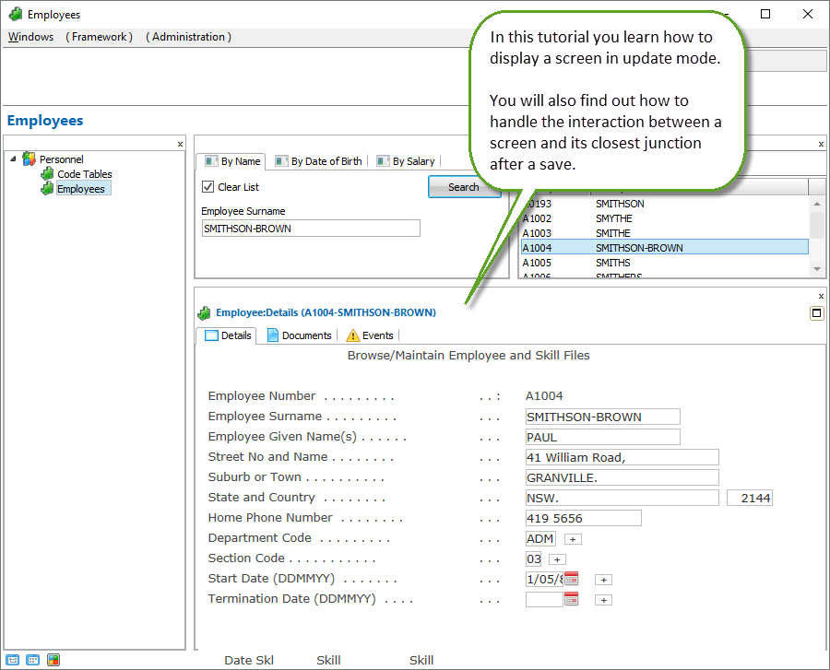
Task: Click Department Code field ADM
Action: pyautogui.click(x=540, y=539)
